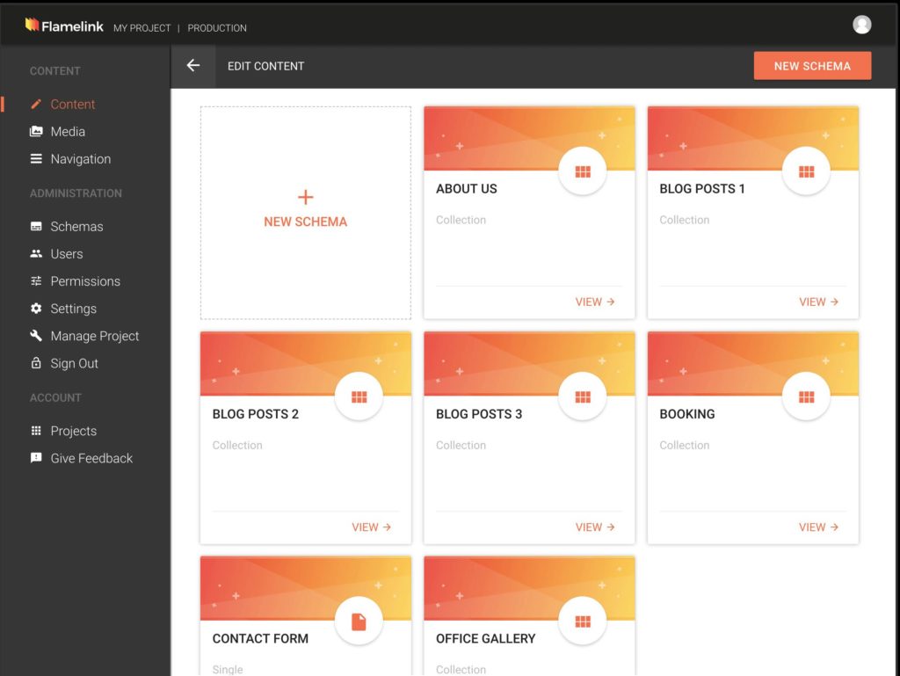Choose Sign Out from the sidebar

pos(74,363)
